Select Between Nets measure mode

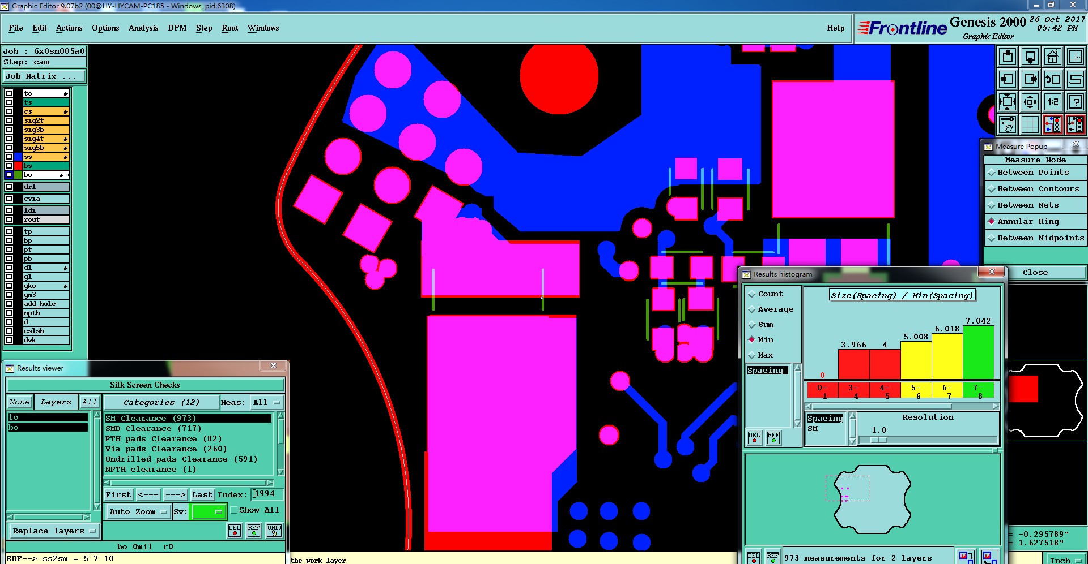pos(1035,205)
